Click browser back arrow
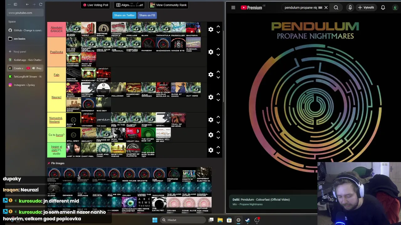The height and width of the screenshot is (225, 401). coord(27,4)
